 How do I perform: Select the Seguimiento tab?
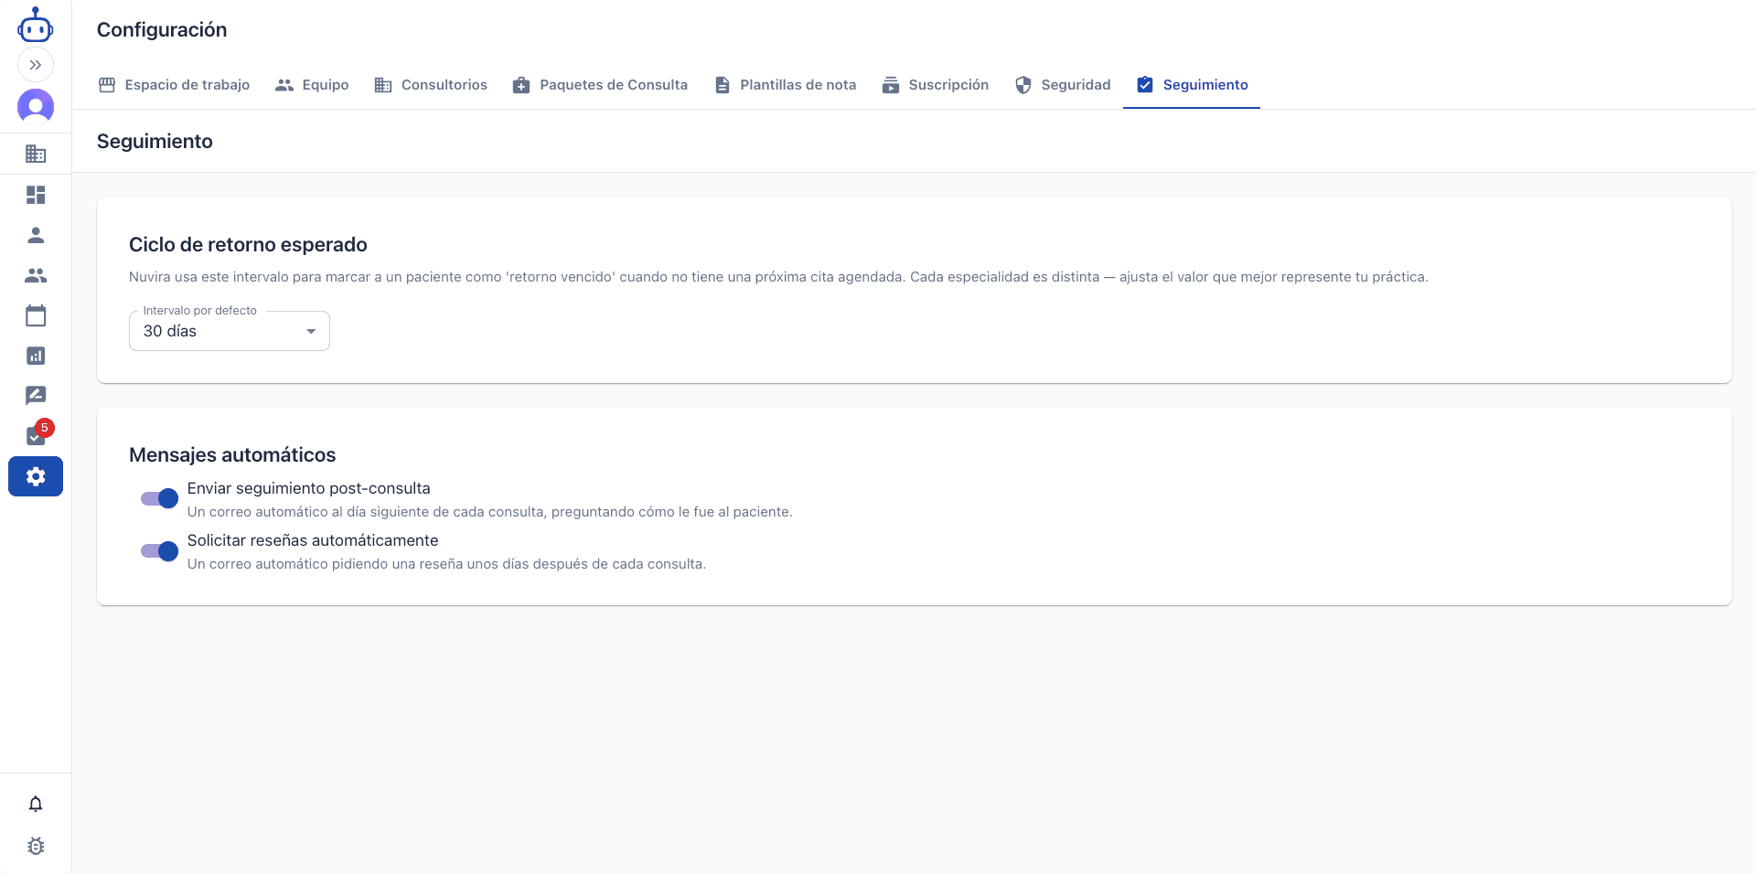click(1192, 85)
